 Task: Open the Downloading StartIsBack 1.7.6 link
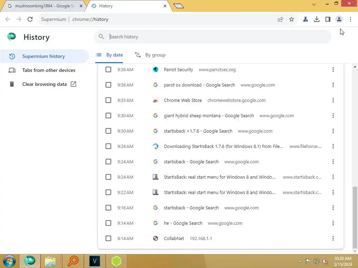tap(223, 146)
